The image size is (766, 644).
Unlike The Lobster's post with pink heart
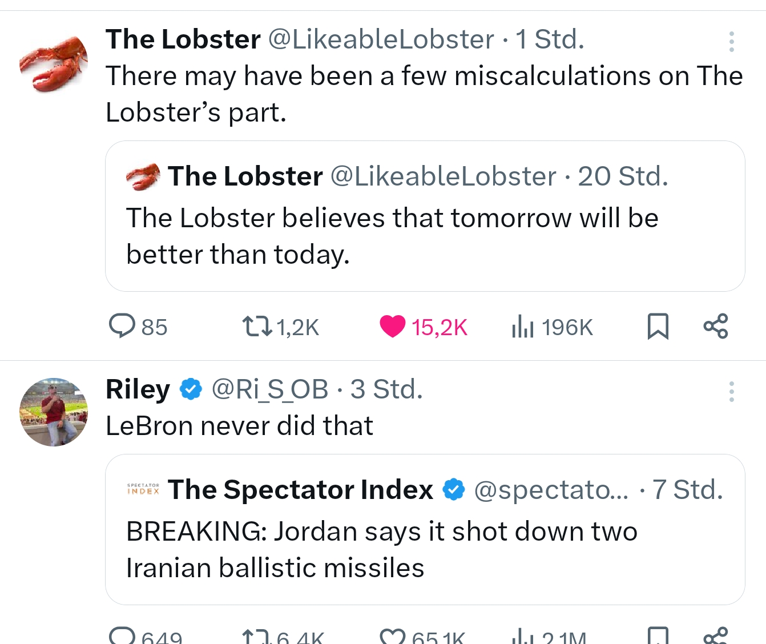(393, 327)
